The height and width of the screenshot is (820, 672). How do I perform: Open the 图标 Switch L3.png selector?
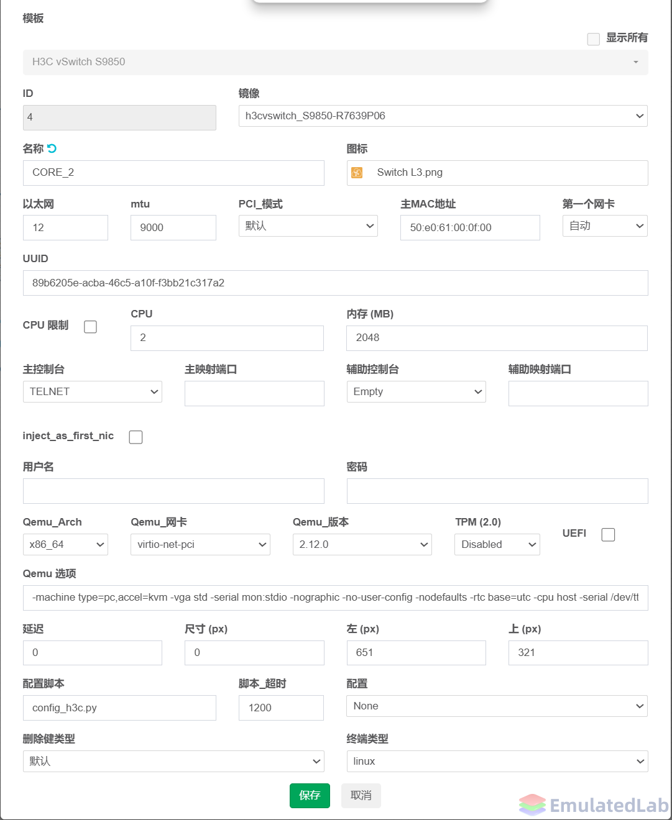tap(497, 173)
